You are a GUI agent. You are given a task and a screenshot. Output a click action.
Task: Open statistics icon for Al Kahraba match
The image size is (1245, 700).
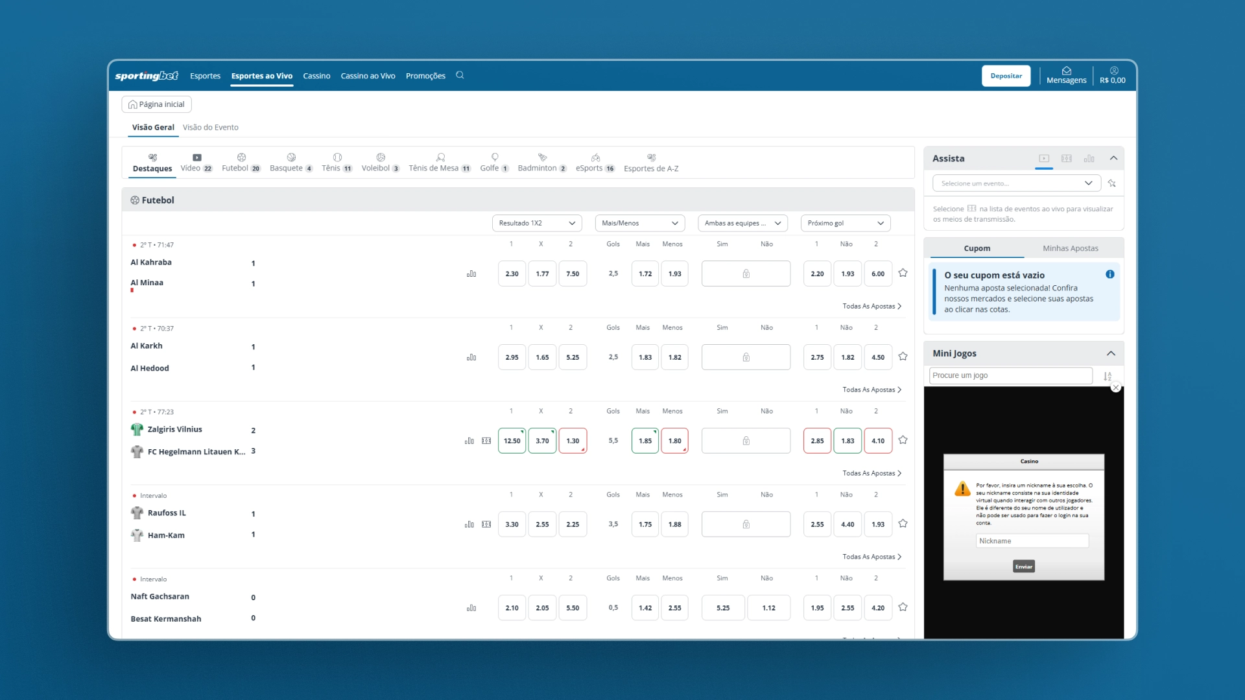471,274
